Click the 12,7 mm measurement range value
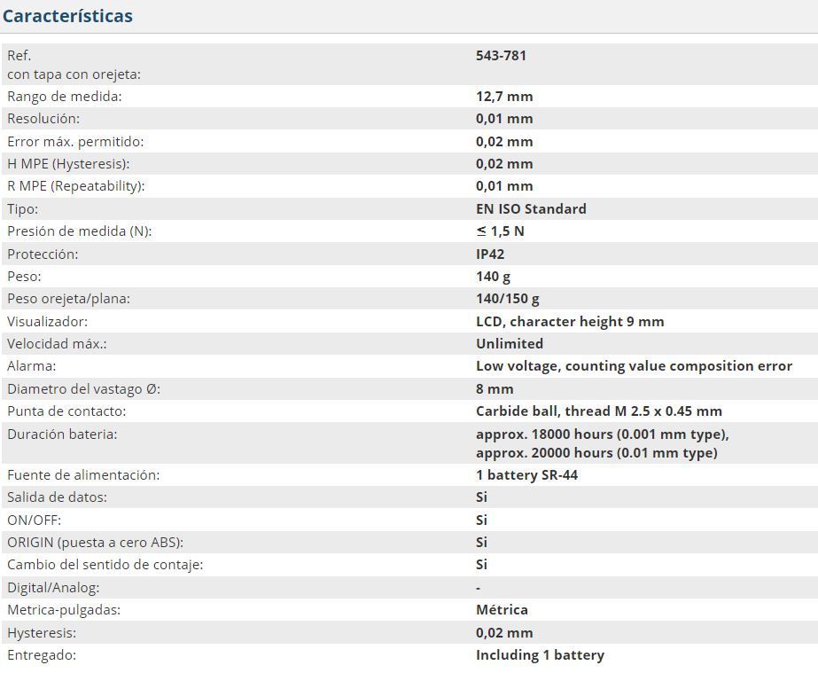This screenshot has width=818, height=673. 504,96
